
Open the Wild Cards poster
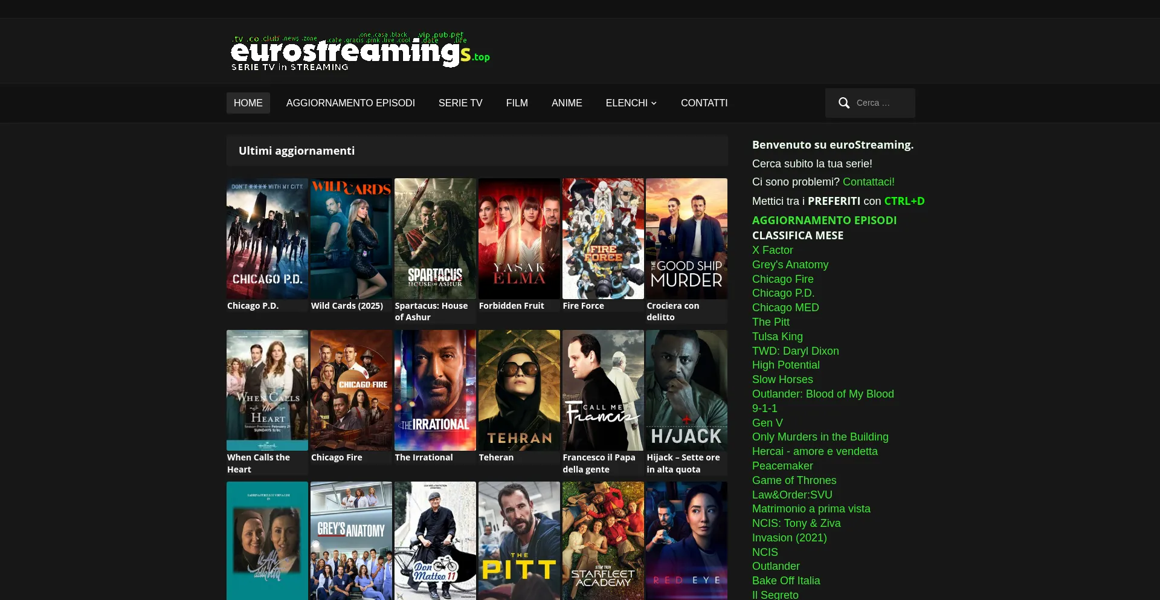click(x=351, y=239)
